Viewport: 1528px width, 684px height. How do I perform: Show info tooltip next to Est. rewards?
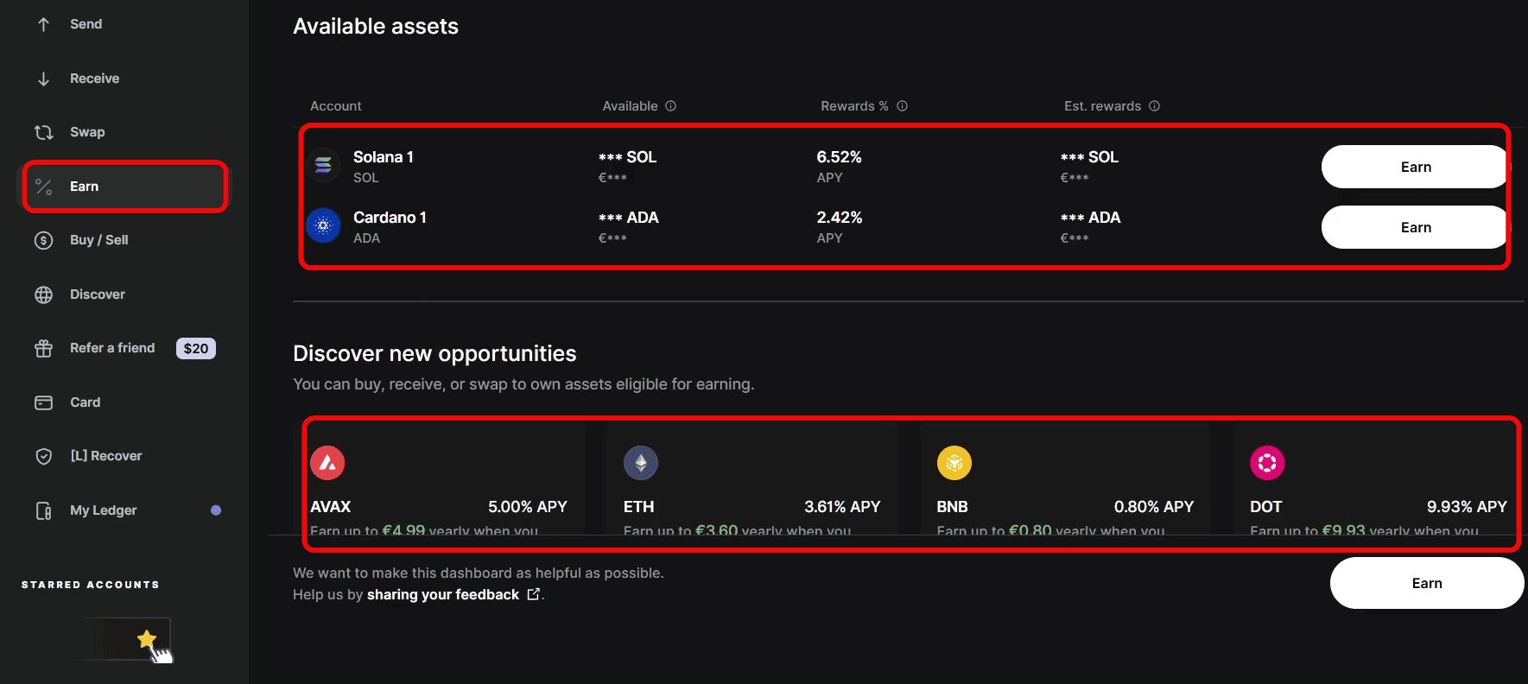[1155, 106]
